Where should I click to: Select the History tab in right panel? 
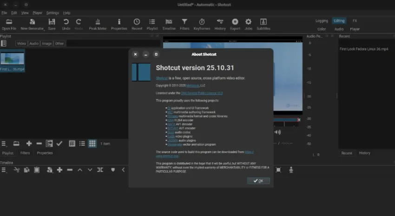click(x=364, y=153)
